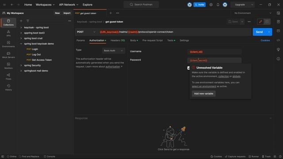
Task: Open request info icon in right sidebar
Action: [x=278, y=59]
